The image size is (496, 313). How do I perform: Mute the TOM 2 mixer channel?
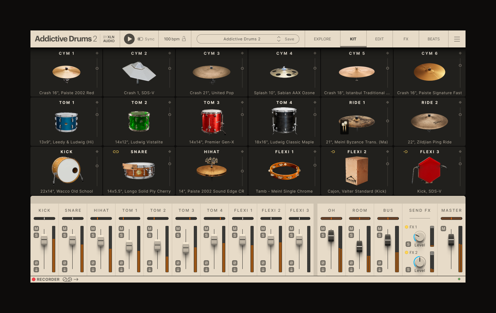[150, 228]
